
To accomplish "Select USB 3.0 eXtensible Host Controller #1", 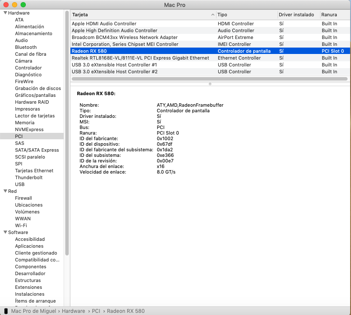I will pos(210,65).
